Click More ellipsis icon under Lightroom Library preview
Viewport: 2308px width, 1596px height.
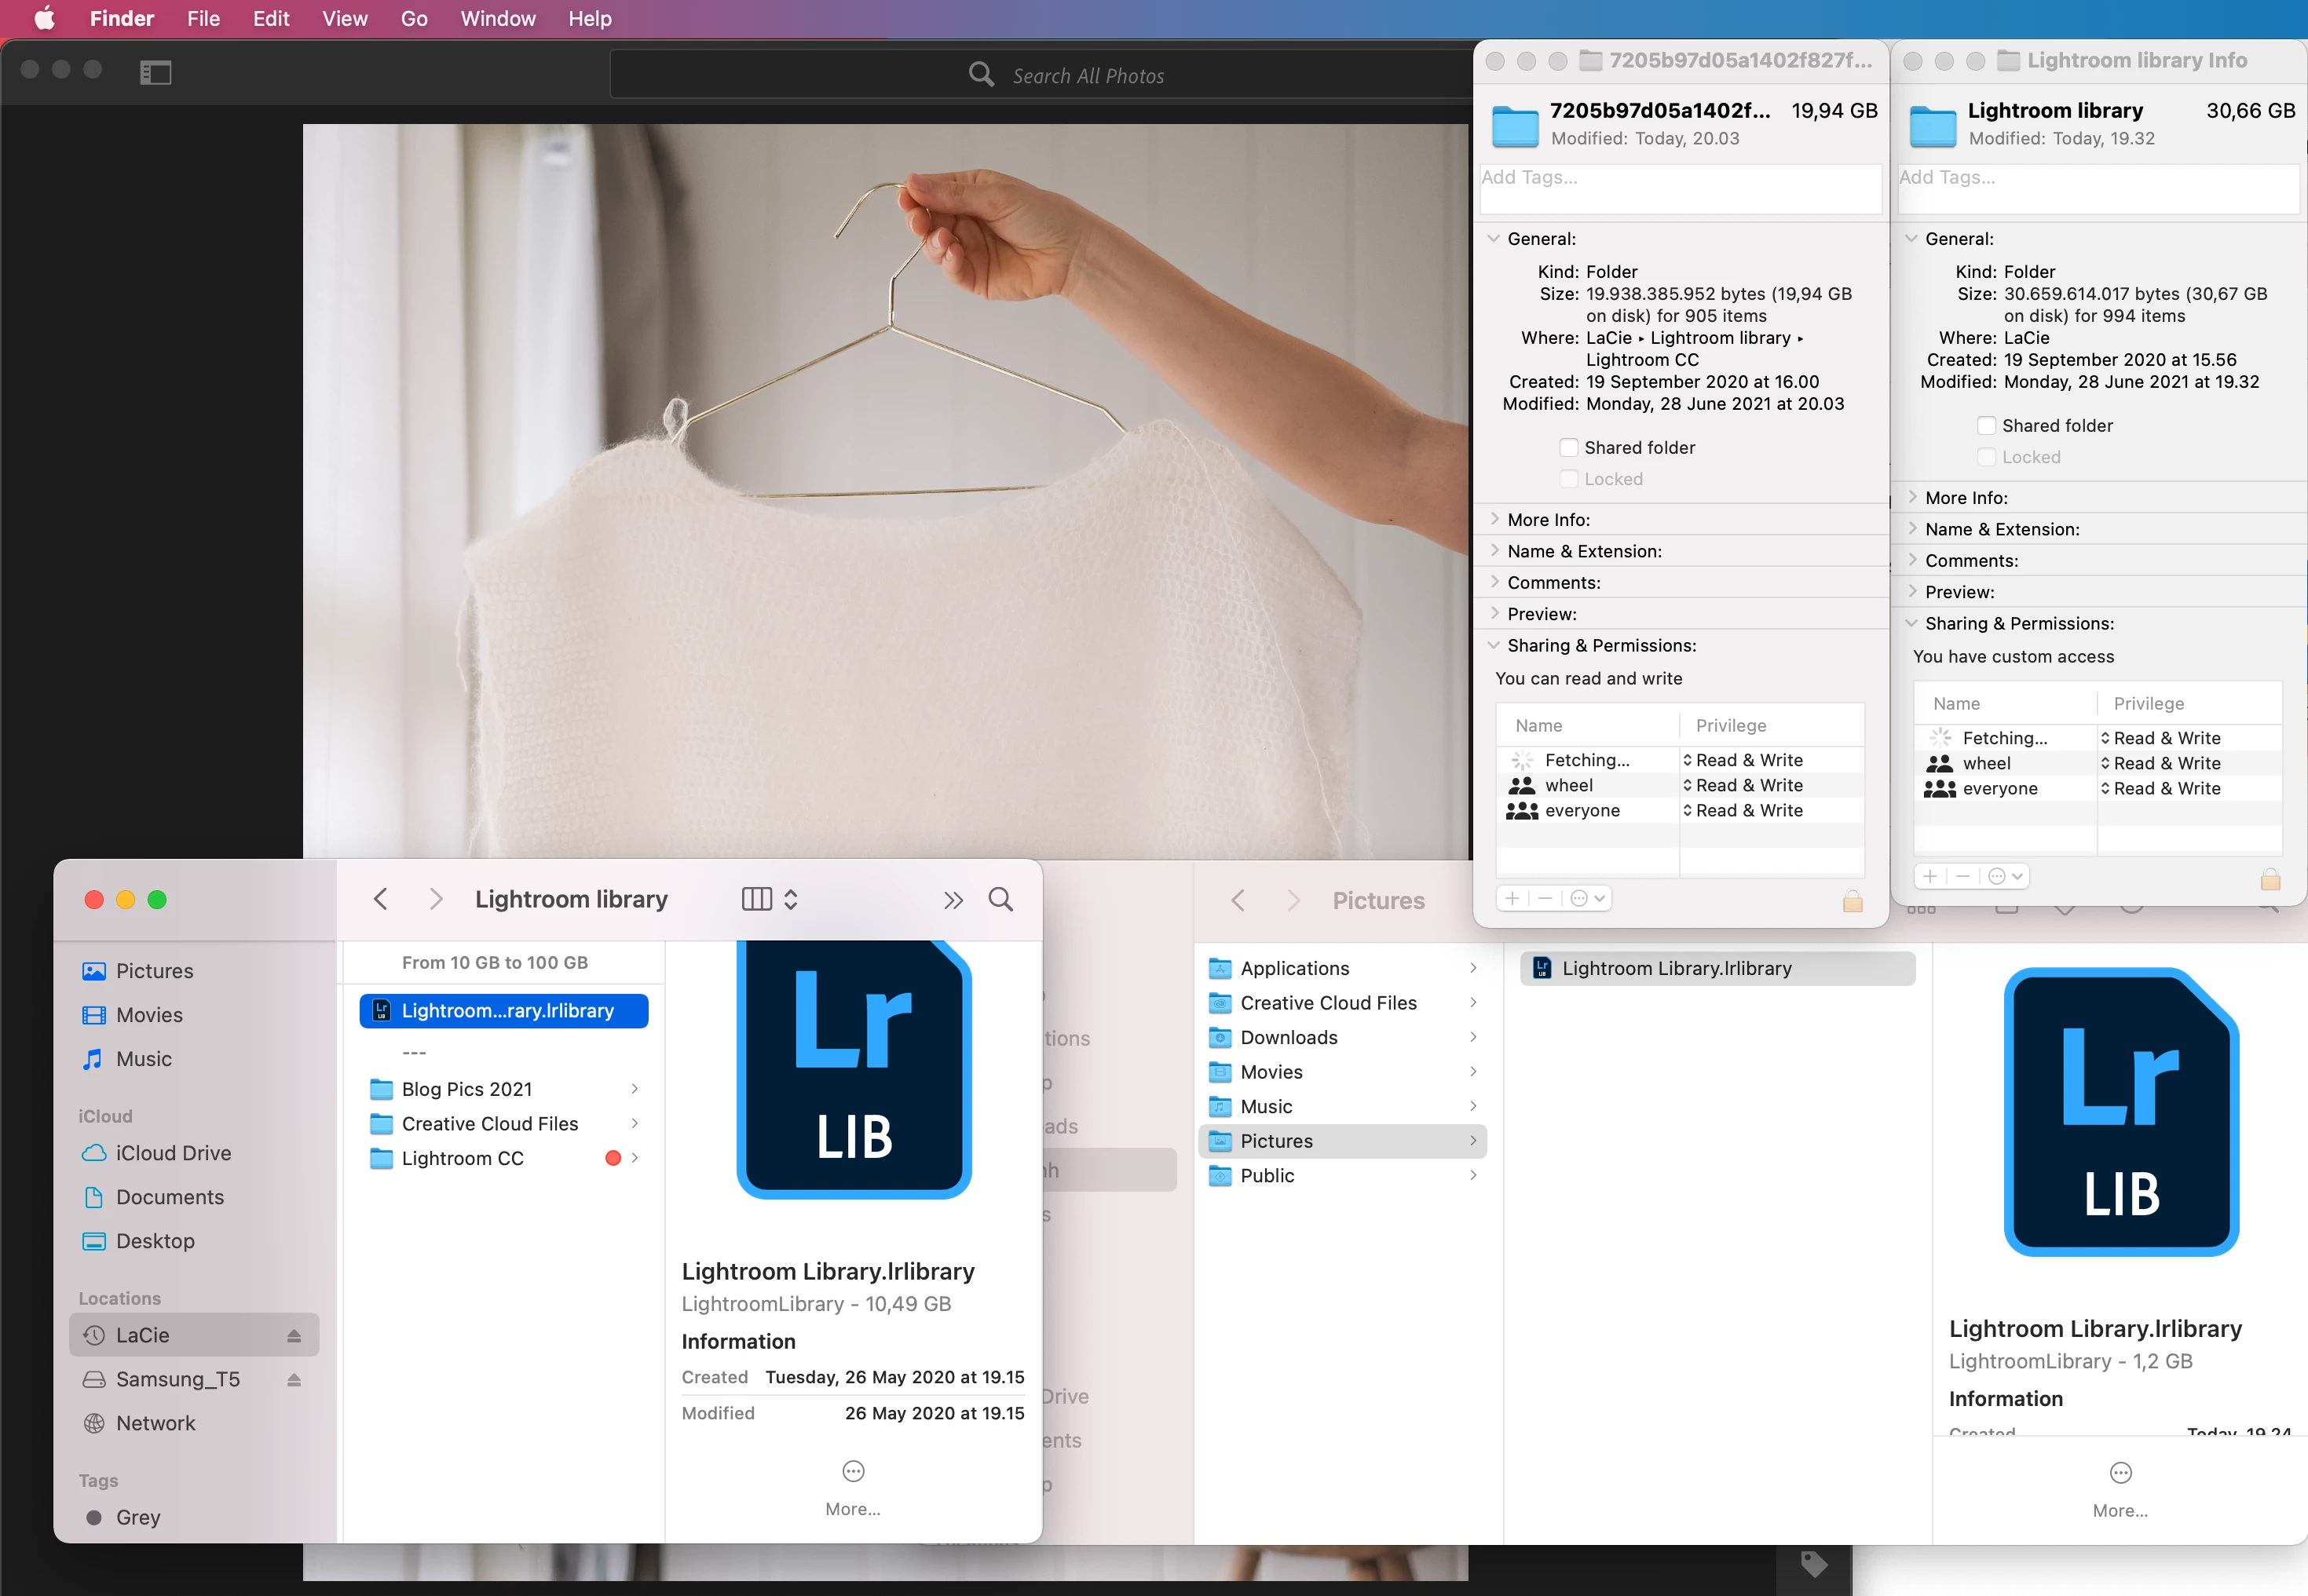854,1471
